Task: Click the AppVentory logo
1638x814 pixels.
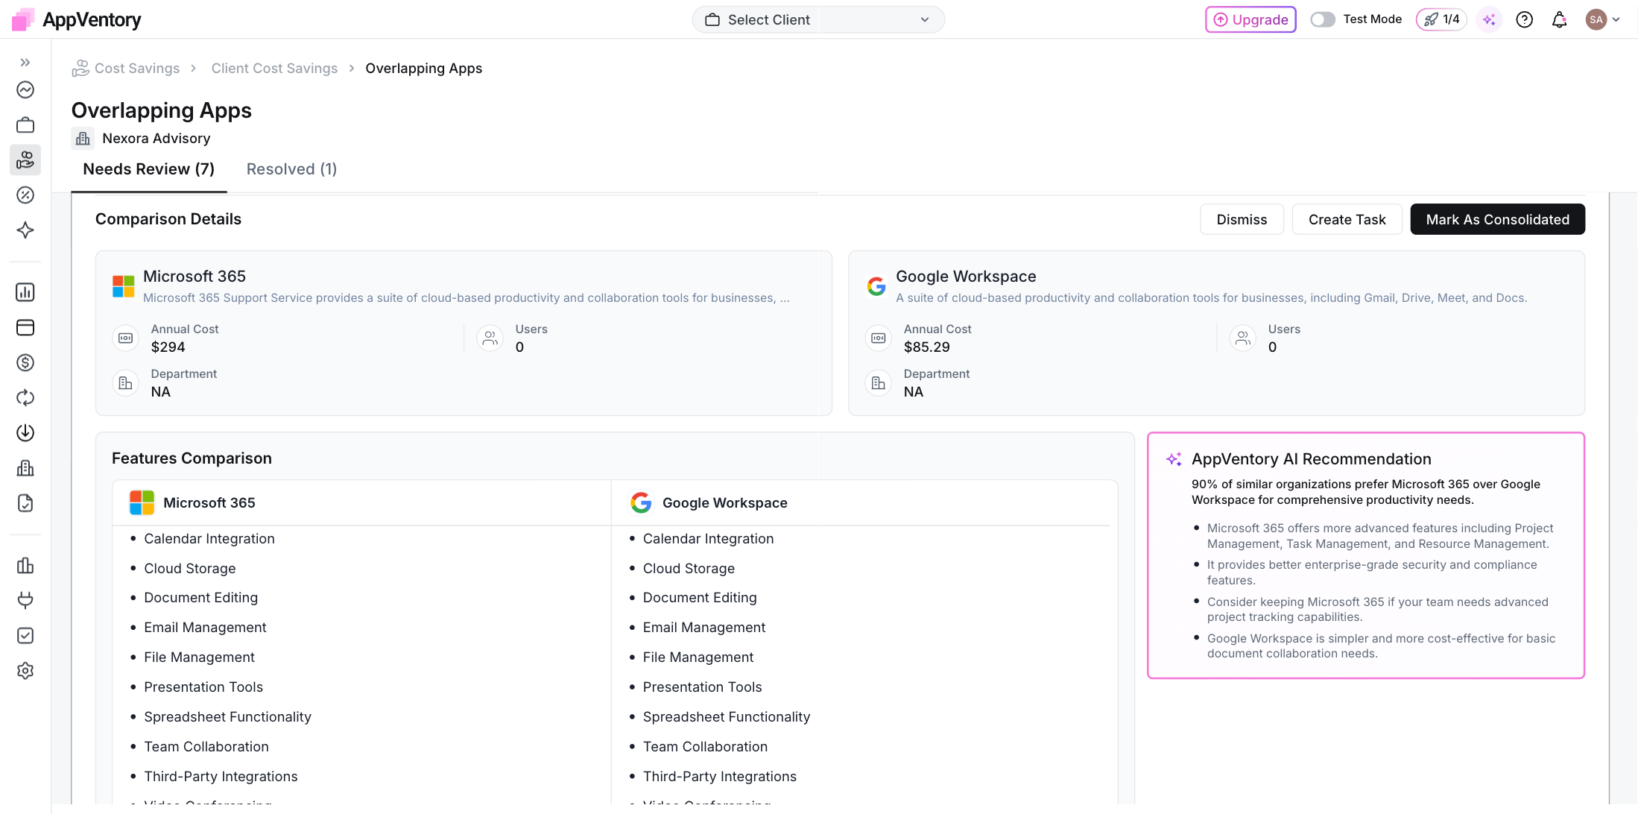Action: [77, 19]
